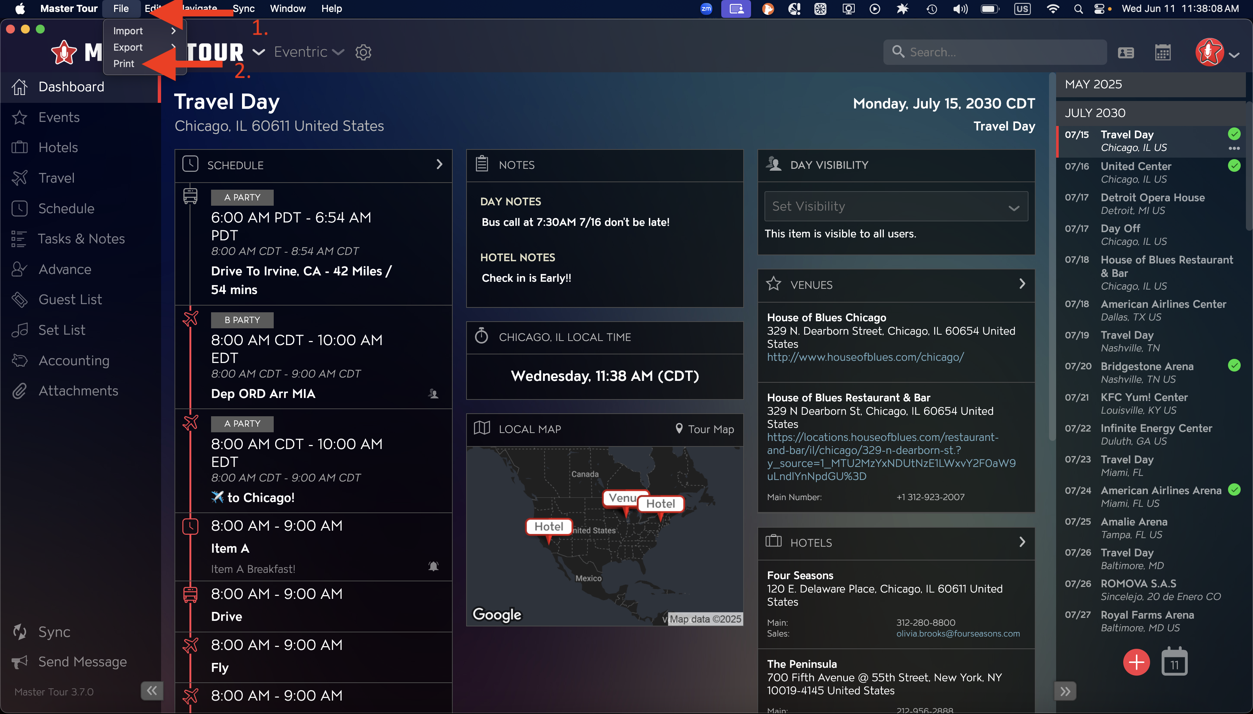
Task: Toggle the green check on 07/15 Travel Day
Action: pos(1234,133)
